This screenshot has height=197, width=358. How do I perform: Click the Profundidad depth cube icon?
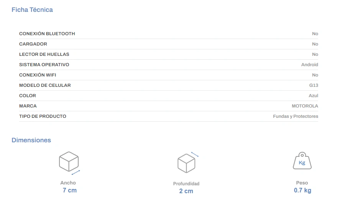pos(187,163)
